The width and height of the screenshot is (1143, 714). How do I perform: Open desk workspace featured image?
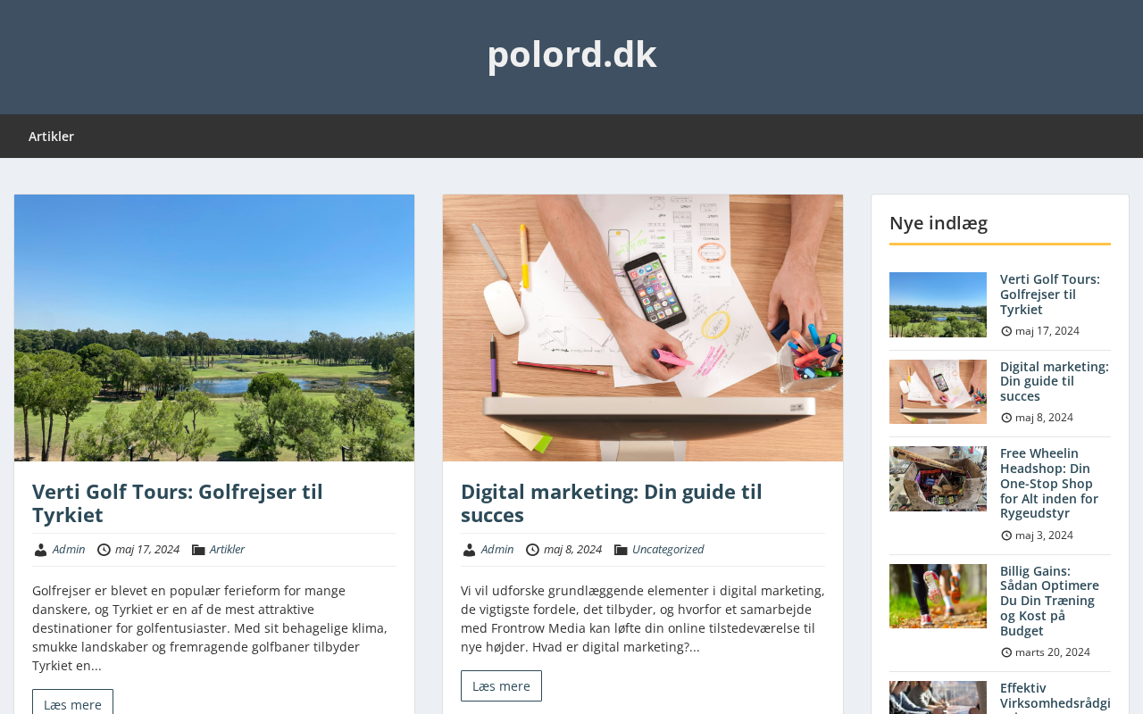click(643, 328)
